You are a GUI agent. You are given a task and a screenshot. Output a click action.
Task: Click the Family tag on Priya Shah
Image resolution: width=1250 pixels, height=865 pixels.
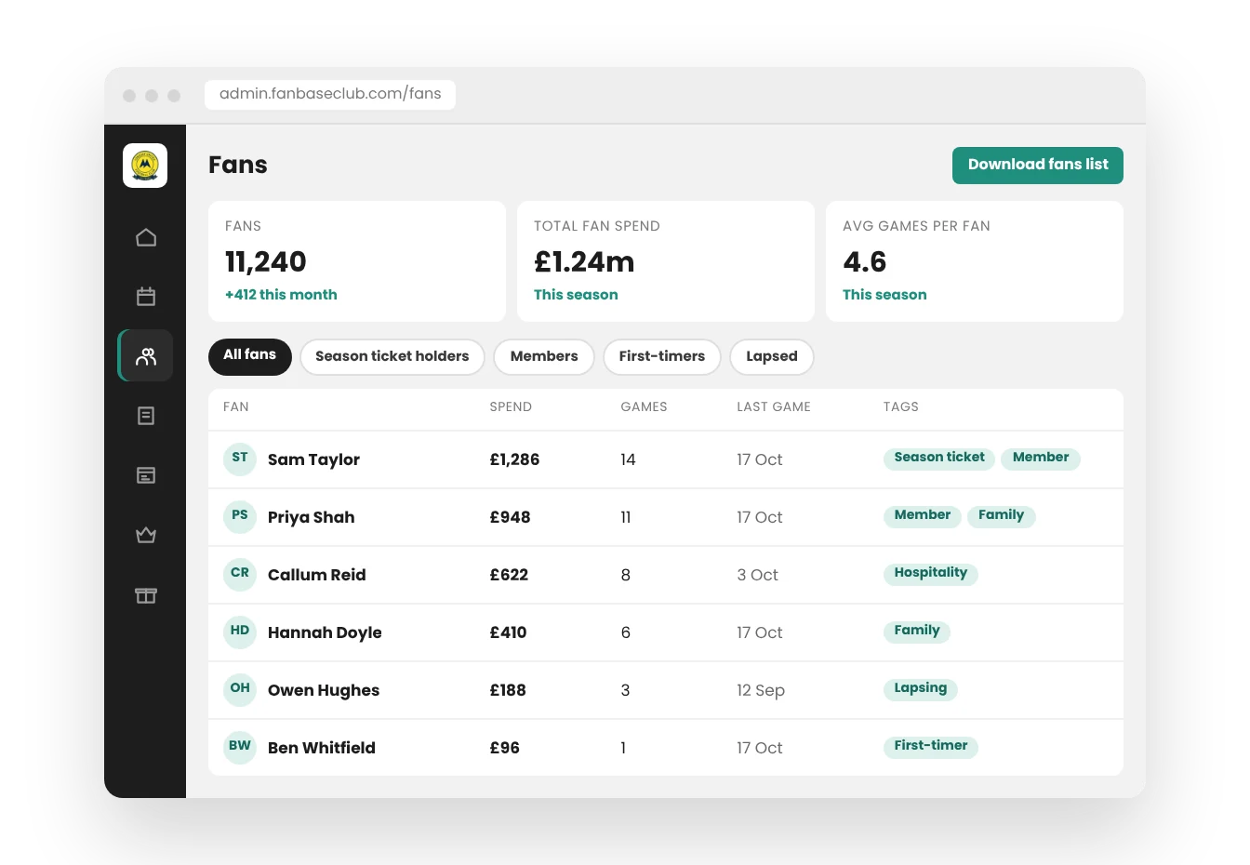point(1001,515)
